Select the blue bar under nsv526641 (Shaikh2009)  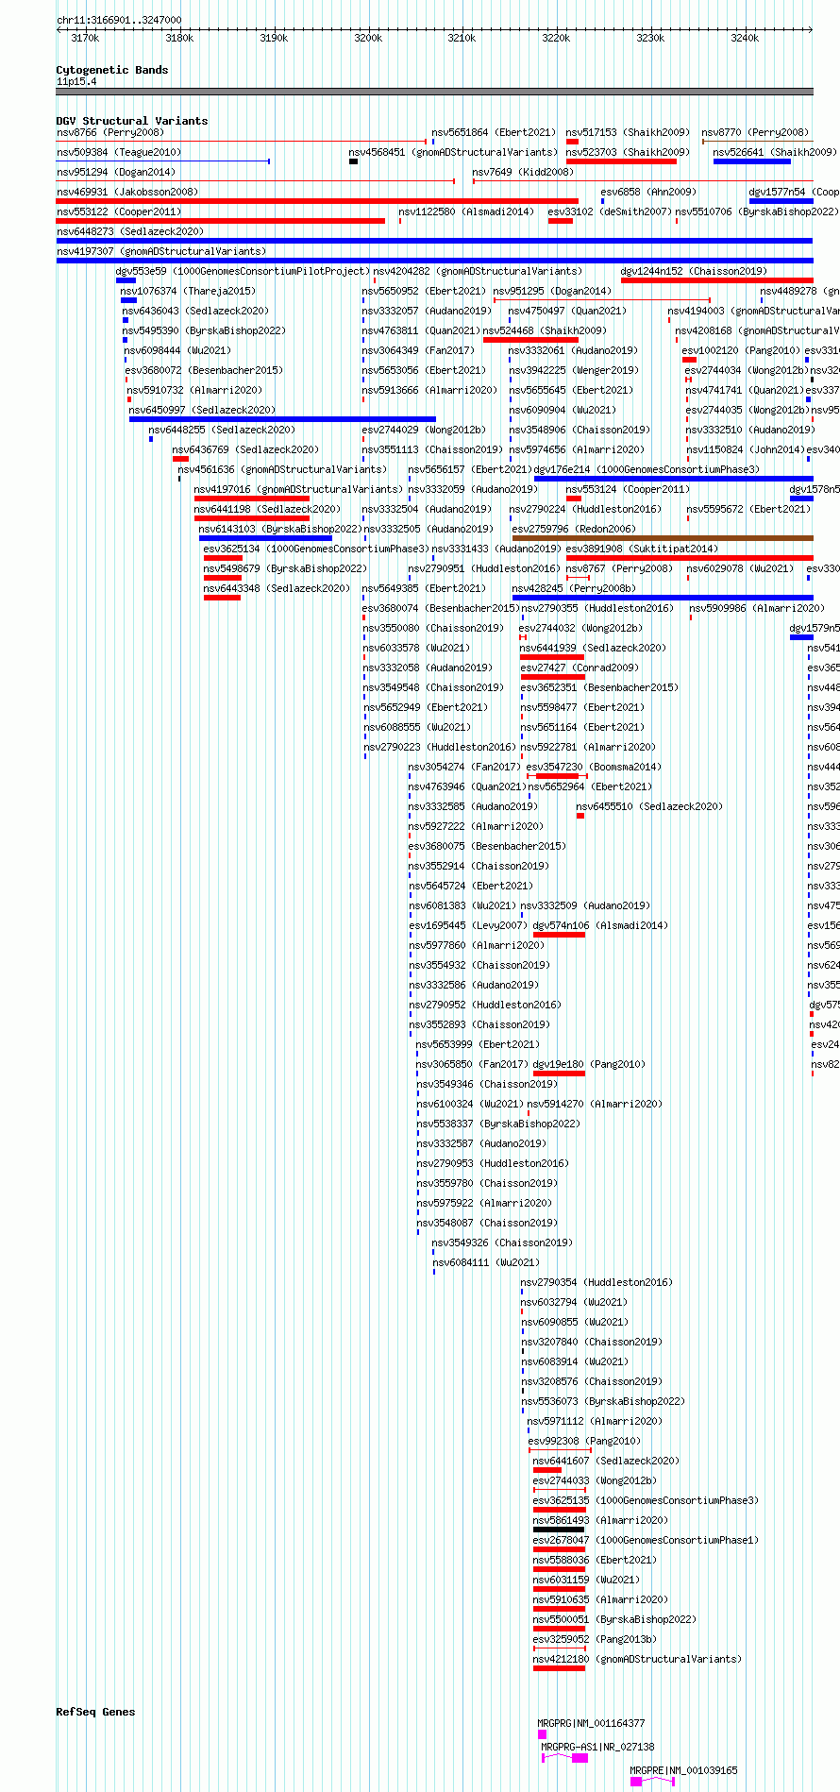coord(751,161)
